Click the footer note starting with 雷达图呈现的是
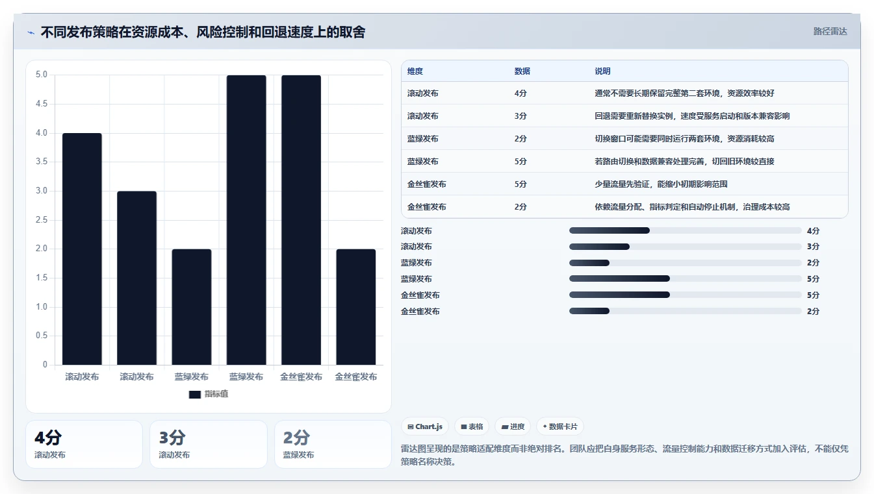874x494 pixels. pos(624,455)
